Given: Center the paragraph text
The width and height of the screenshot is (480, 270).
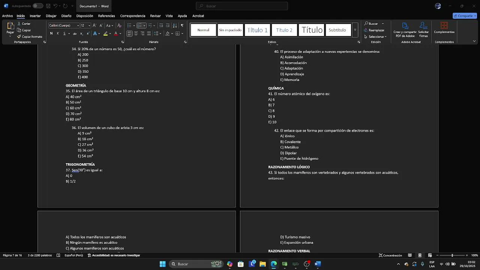Looking at the screenshot, I should tap(136, 33).
